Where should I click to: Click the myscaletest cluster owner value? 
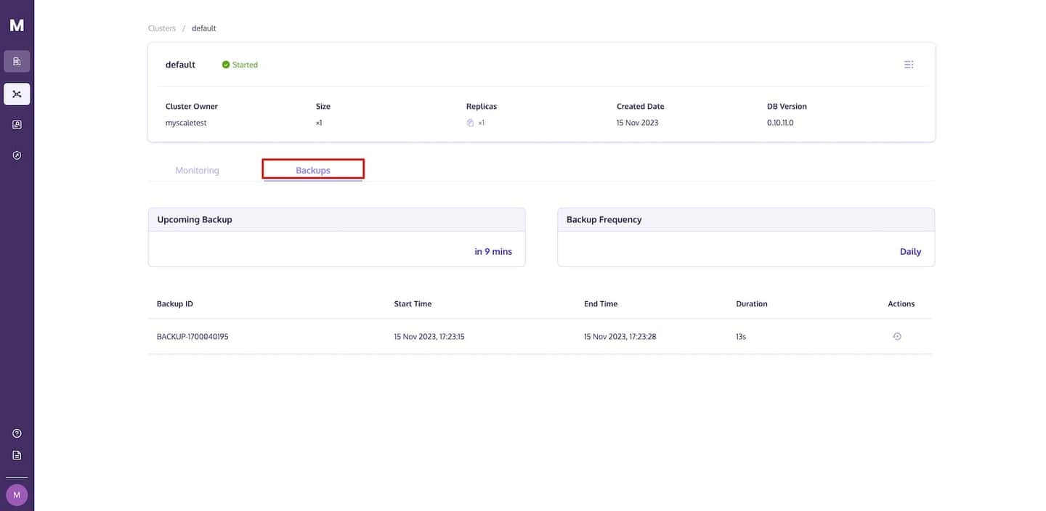[186, 123]
